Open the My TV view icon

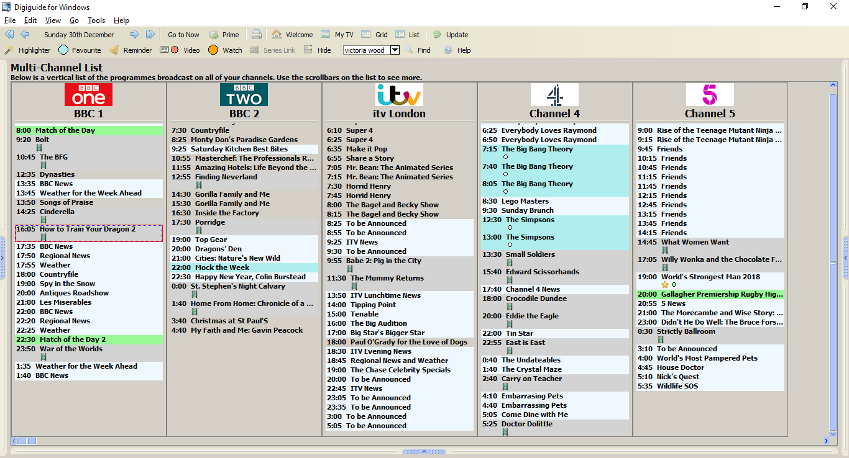(326, 35)
